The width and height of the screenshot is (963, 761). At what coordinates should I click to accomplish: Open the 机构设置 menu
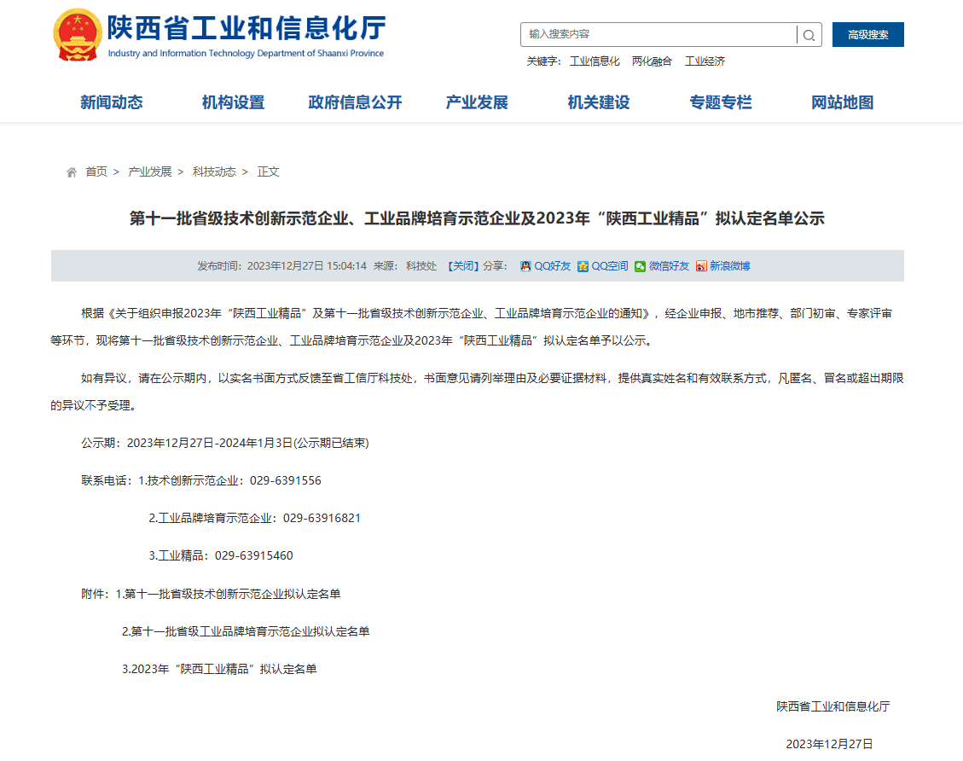[234, 102]
